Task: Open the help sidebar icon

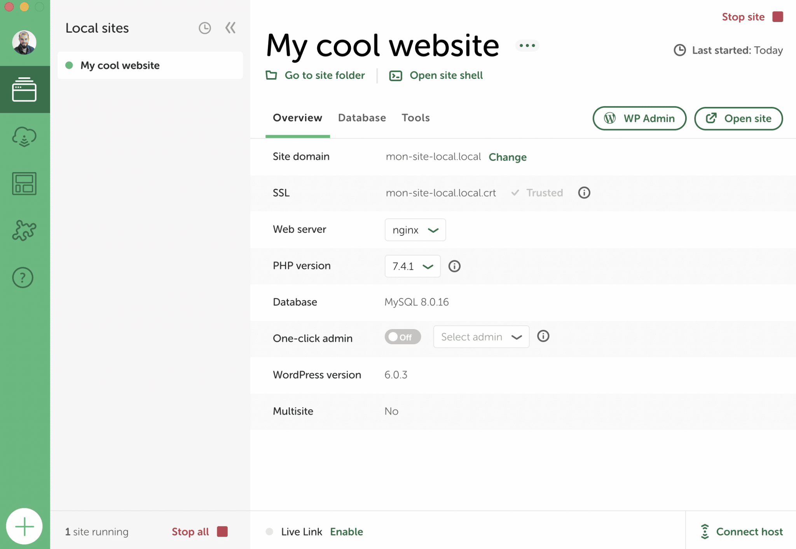Action: point(23,277)
